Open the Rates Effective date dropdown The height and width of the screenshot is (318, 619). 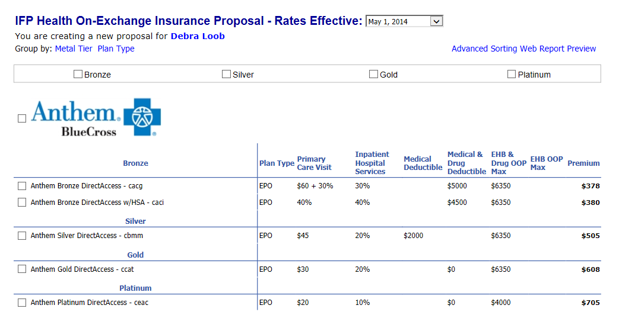(x=404, y=21)
